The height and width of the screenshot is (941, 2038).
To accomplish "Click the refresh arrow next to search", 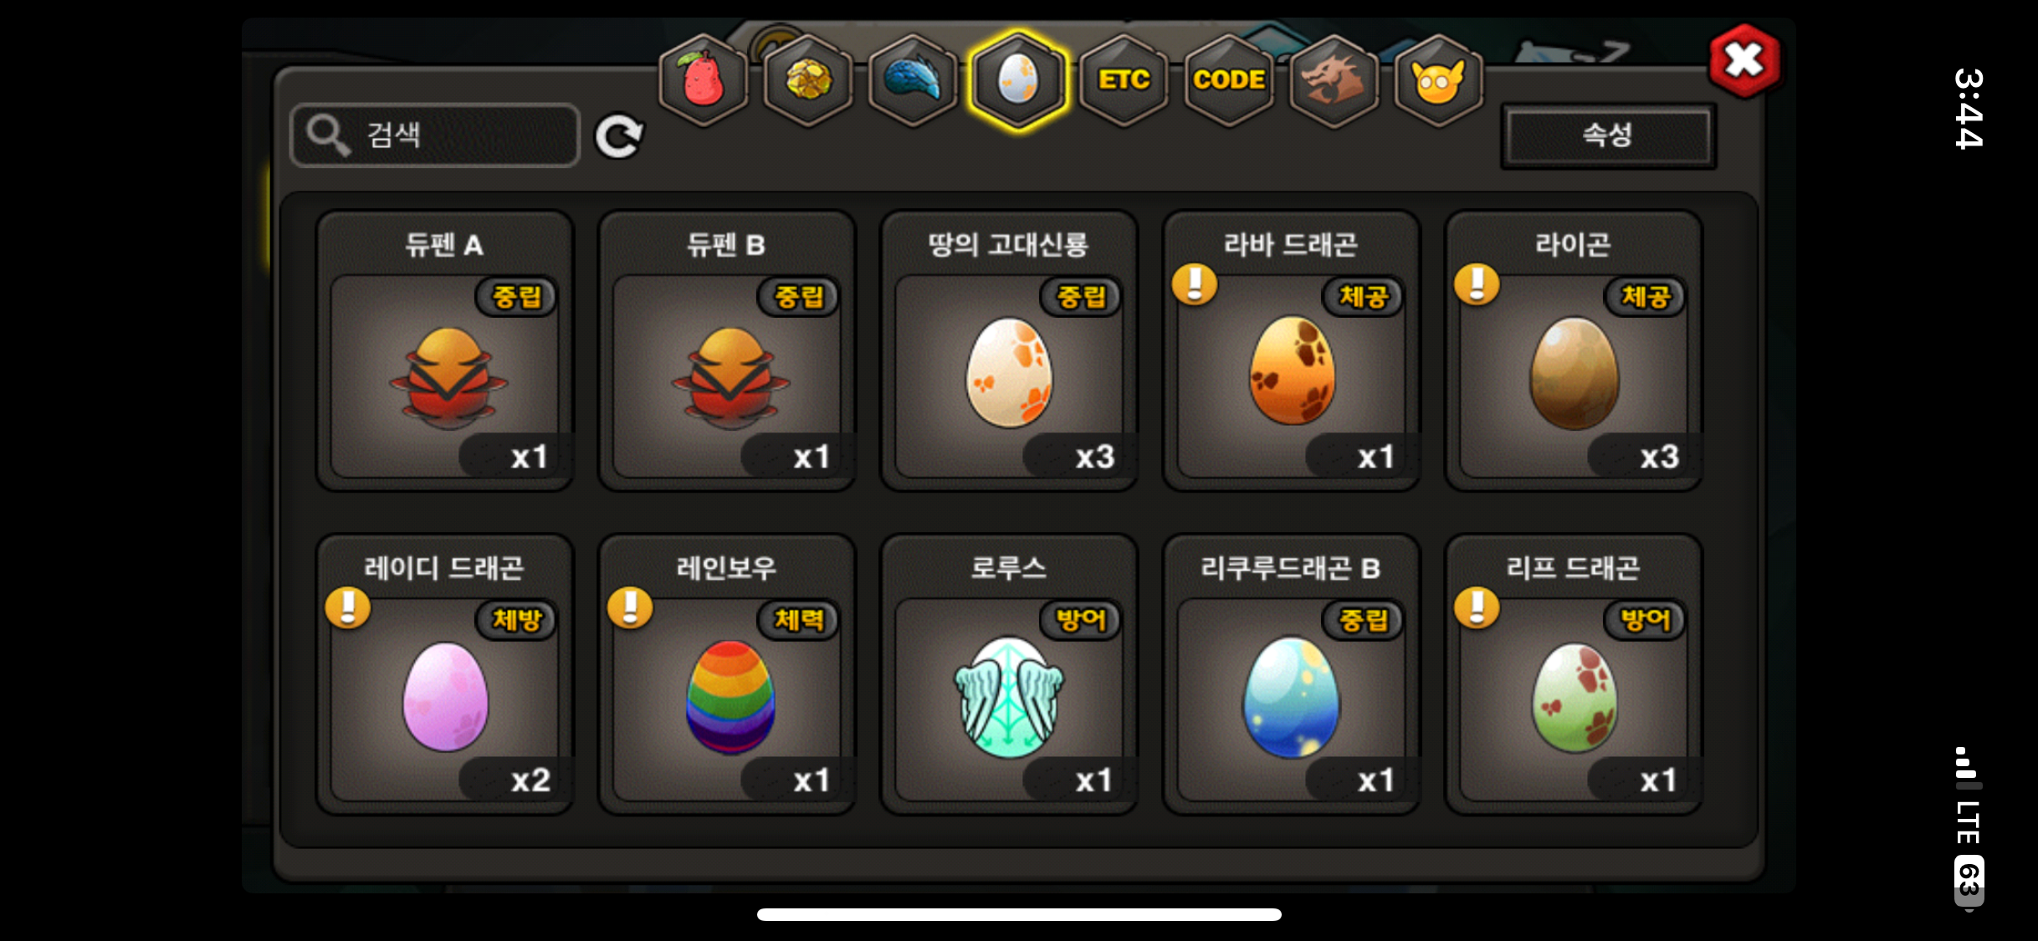I will (x=619, y=136).
